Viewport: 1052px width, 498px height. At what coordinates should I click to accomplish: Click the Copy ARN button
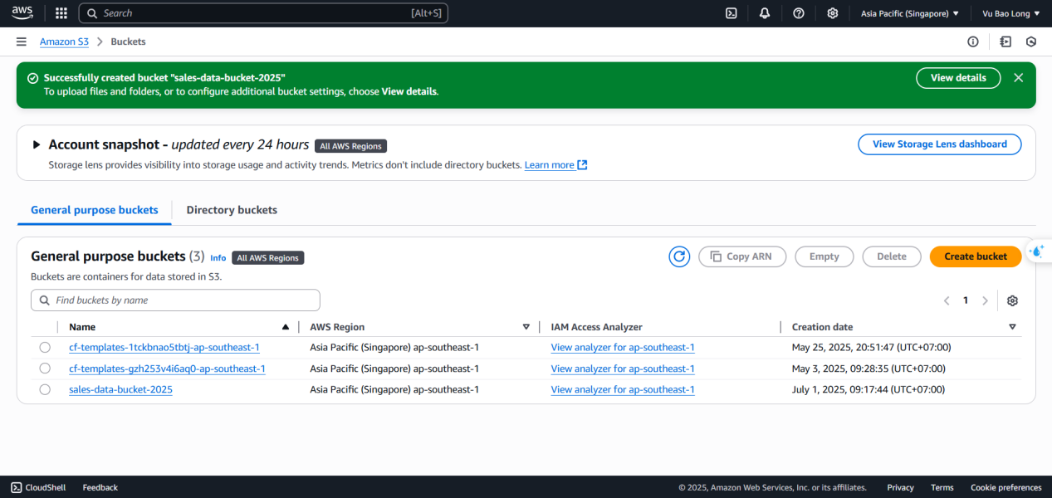pyautogui.click(x=742, y=256)
